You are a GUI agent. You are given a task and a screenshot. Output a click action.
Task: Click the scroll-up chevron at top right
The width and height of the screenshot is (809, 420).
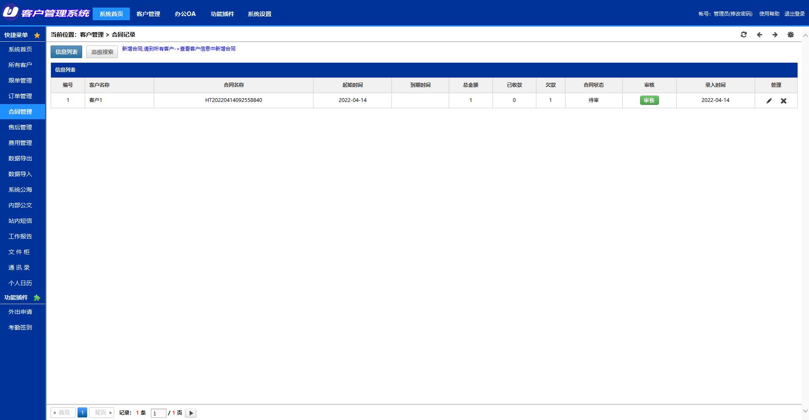click(x=805, y=36)
